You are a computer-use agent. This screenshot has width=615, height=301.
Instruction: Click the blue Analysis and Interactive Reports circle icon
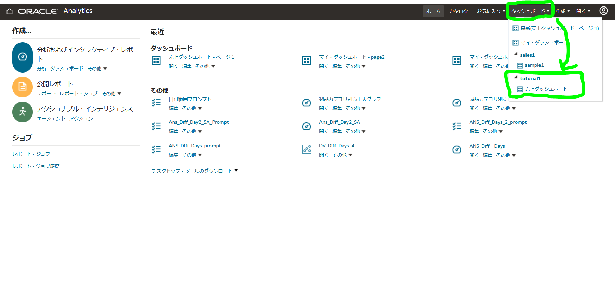(x=23, y=57)
